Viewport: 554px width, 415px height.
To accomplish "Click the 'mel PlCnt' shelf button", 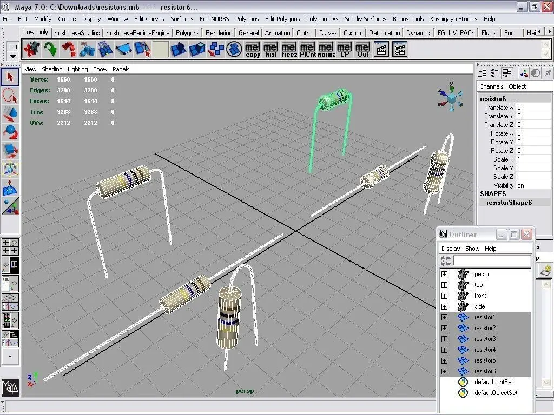I will click(308, 49).
